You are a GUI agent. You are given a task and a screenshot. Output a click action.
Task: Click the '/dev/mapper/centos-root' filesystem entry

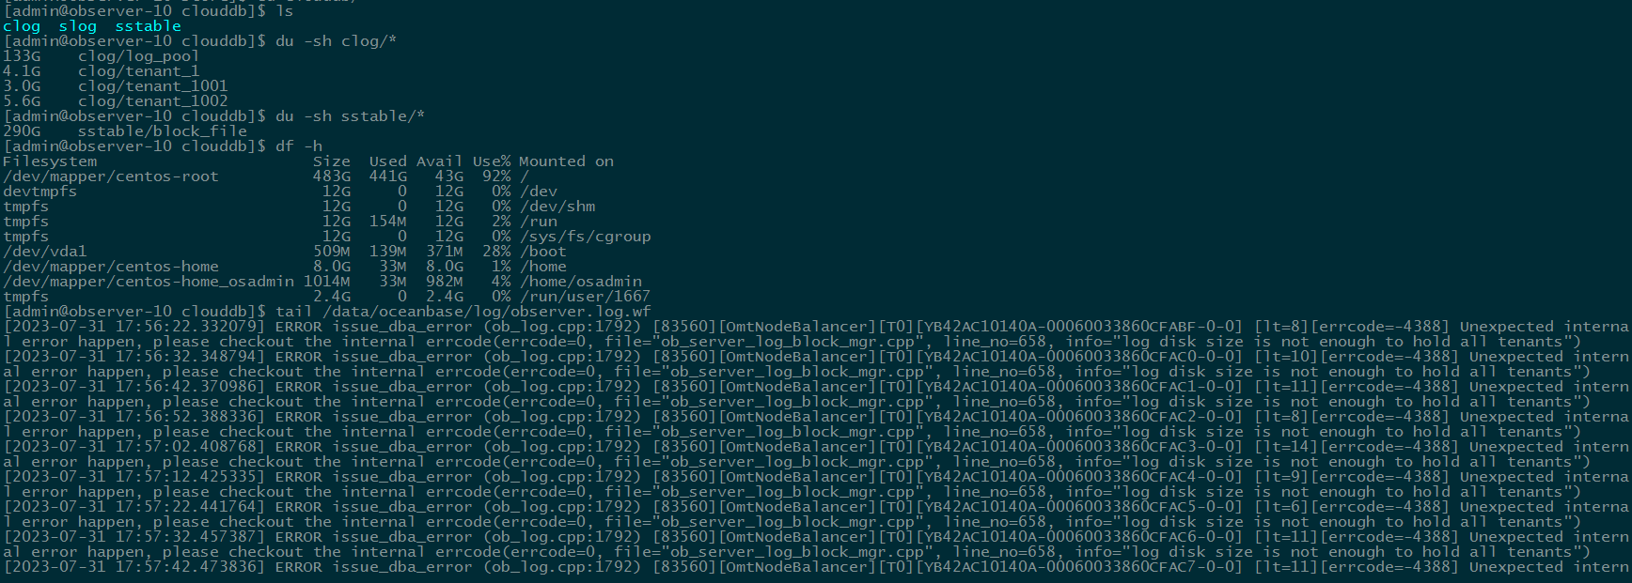pos(111,176)
